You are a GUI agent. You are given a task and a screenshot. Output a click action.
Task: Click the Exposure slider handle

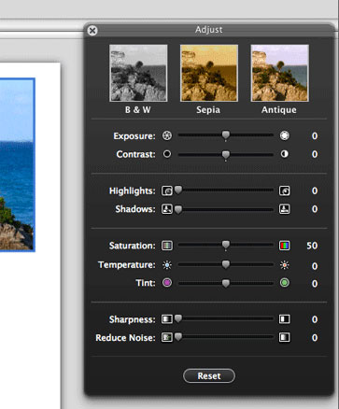point(226,135)
